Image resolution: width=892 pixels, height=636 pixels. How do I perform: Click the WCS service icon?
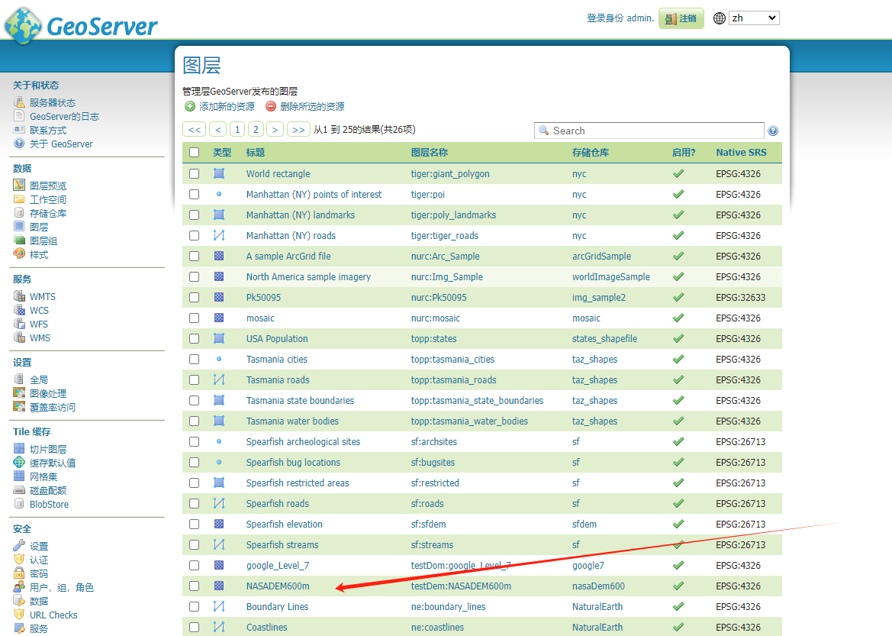click(19, 310)
